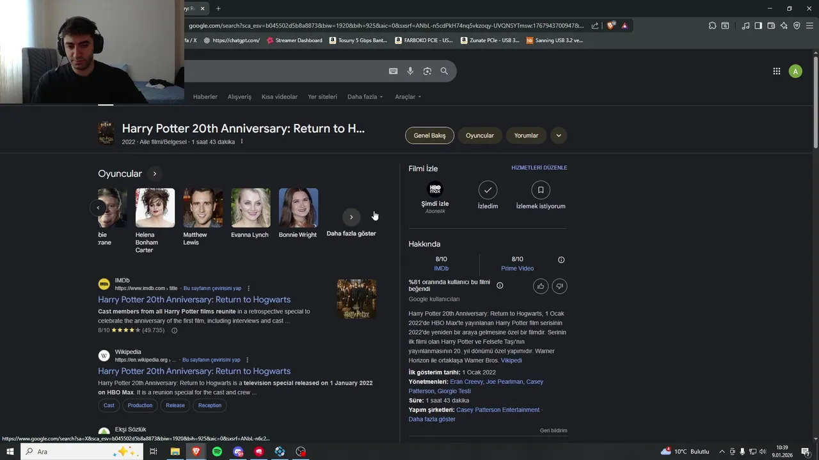Switch to the 'Haberler' search tab
The width and height of the screenshot is (819, 460).
tap(205, 96)
